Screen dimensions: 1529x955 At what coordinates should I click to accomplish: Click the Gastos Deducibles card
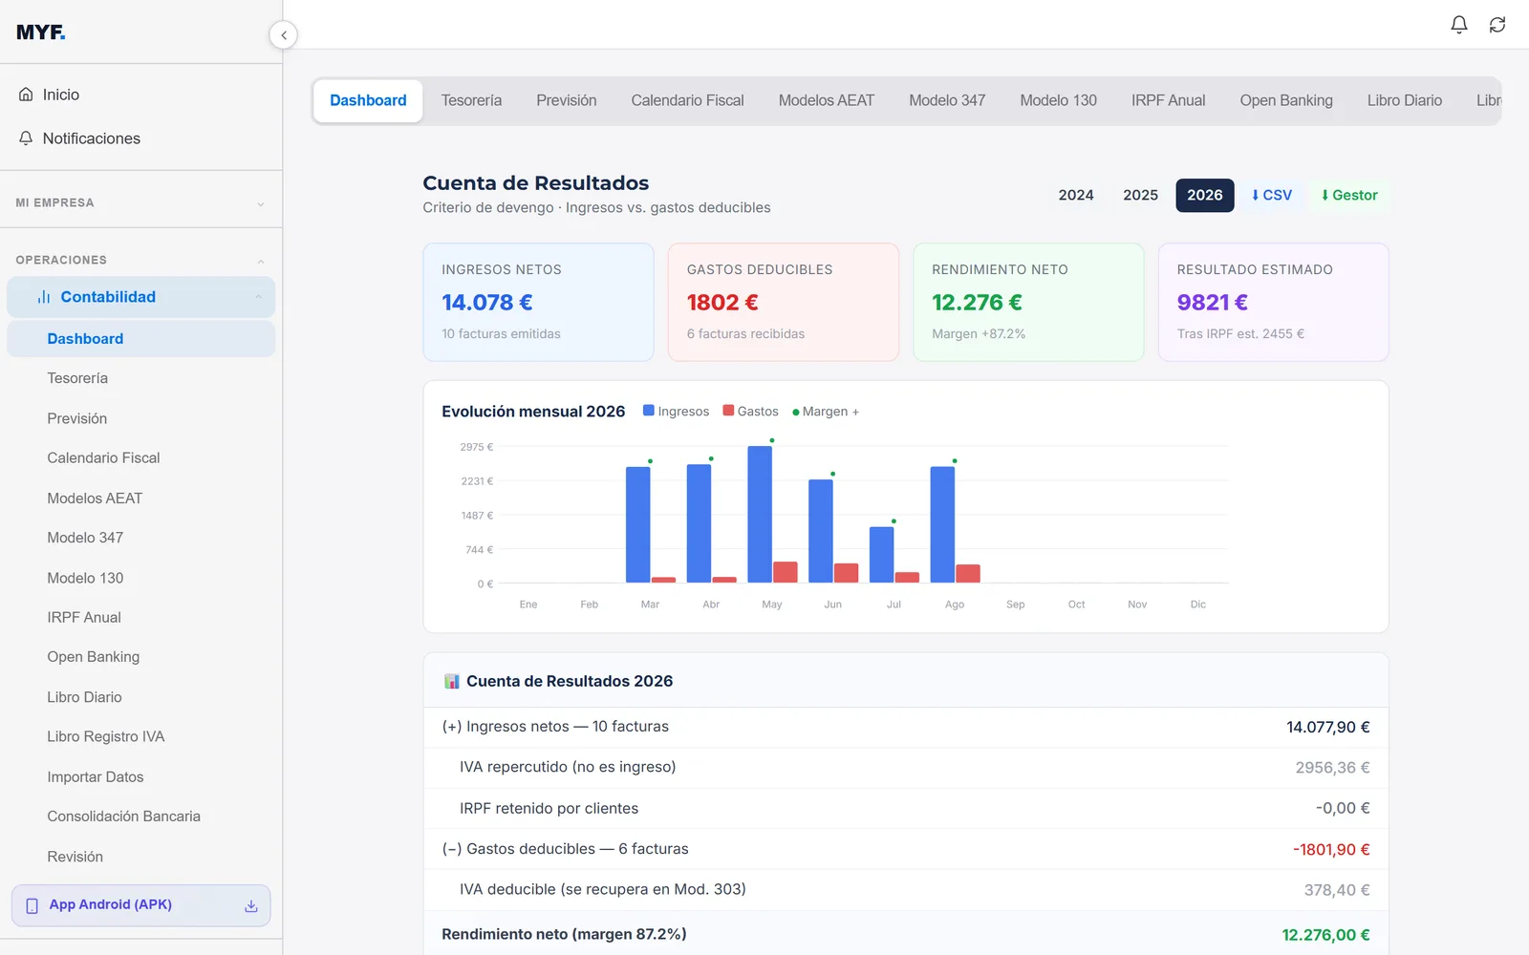(x=784, y=302)
